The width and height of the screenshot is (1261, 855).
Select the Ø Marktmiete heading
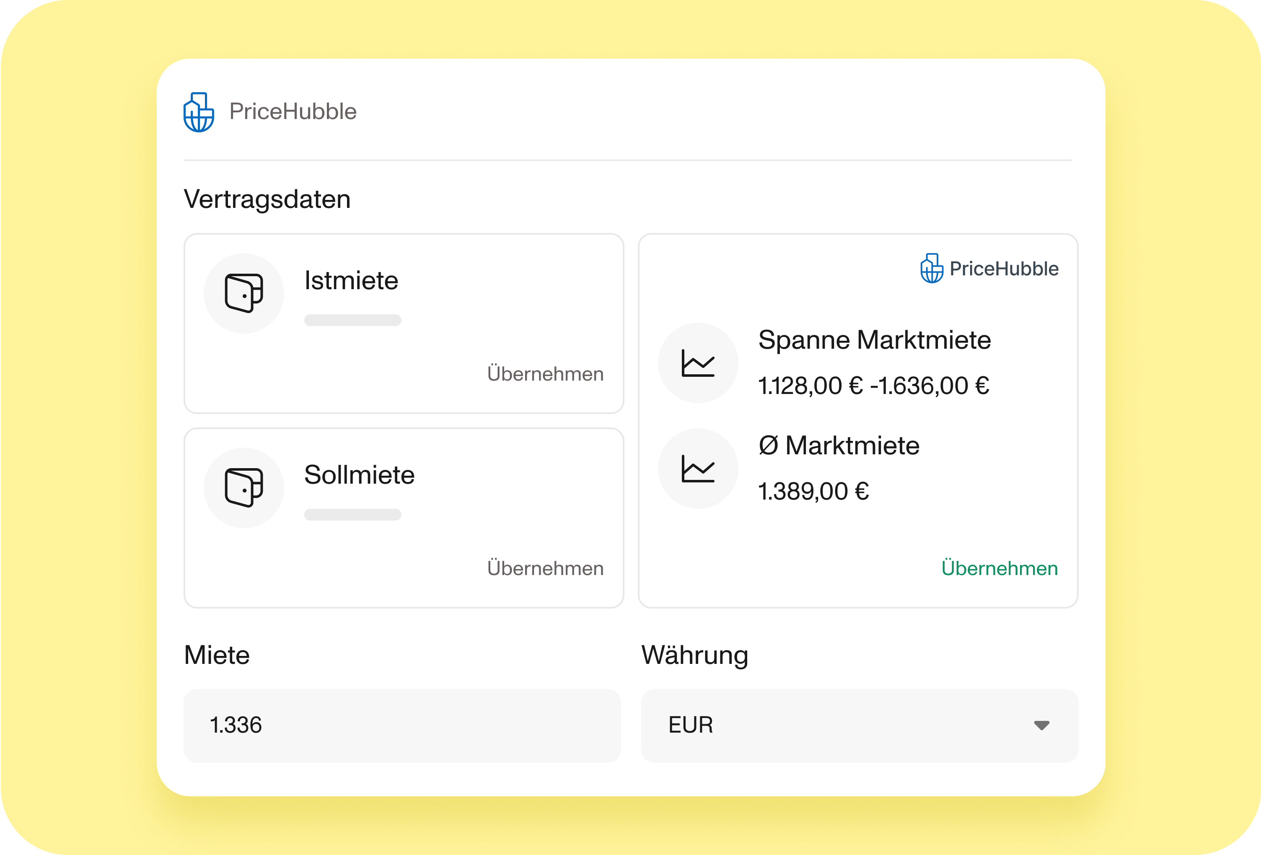(839, 446)
